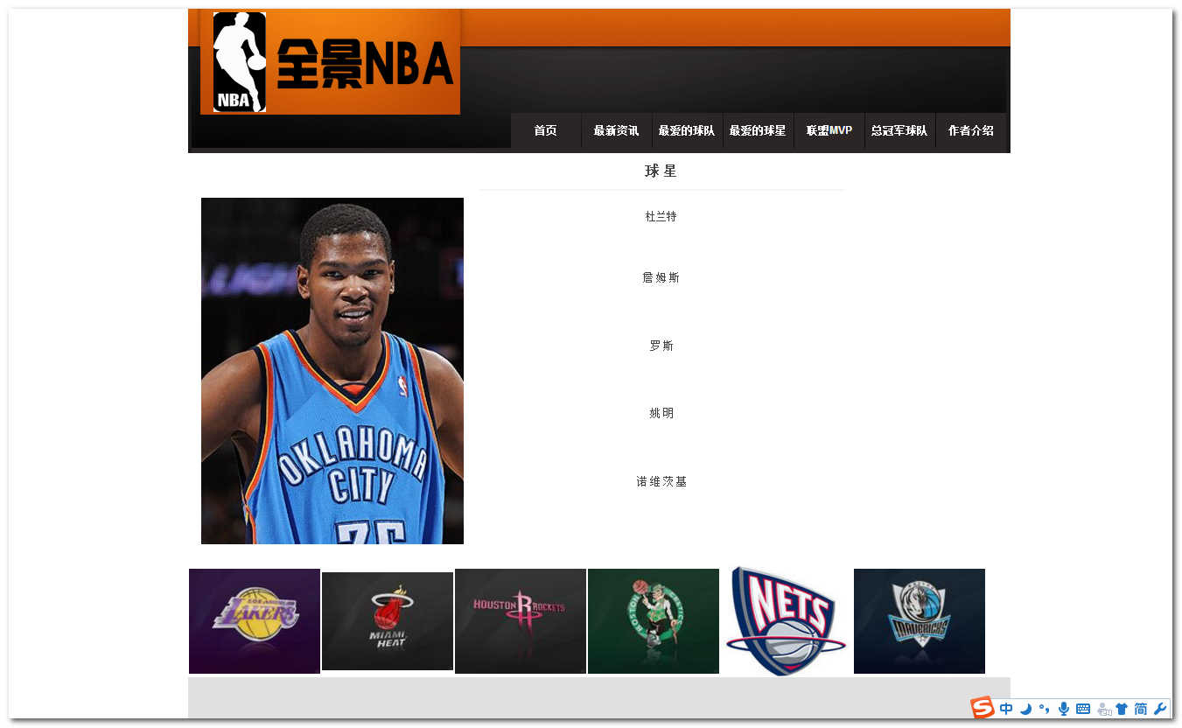Viewport: 1182px width, 728px height.
Task: Click the Oklahoma City player photo
Action: click(x=332, y=371)
